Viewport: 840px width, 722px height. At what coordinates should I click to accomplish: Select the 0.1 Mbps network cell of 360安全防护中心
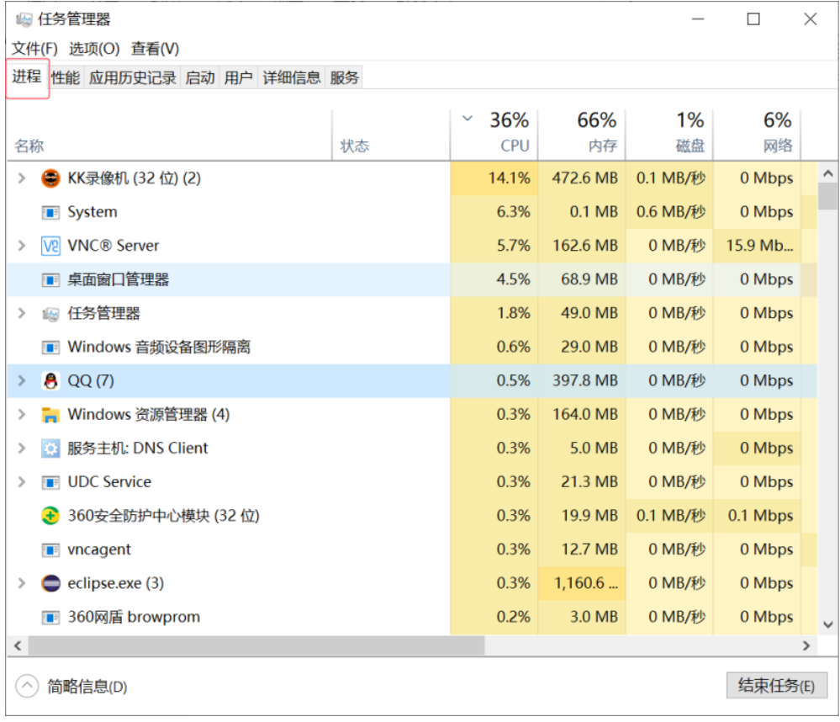tap(757, 516)
